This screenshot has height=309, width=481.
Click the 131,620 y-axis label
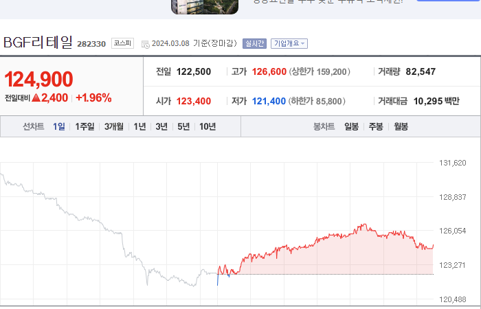pyautogui.click(x=452, y=163)
